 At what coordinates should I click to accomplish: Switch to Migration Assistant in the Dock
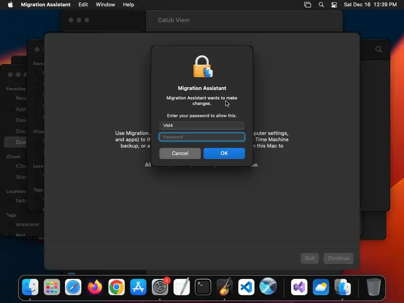[x=342, y=287]
